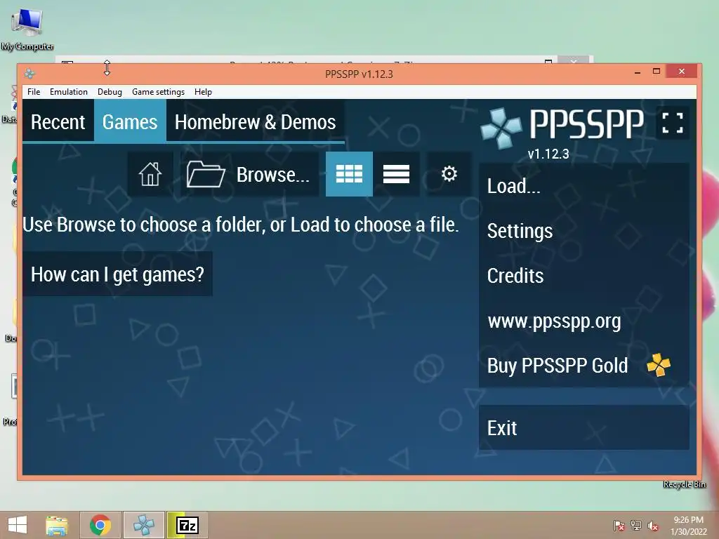Toggle fullscreen mode icon

[x=672, y=123]
